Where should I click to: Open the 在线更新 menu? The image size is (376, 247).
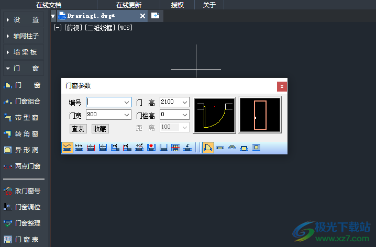tap(129, 5)
